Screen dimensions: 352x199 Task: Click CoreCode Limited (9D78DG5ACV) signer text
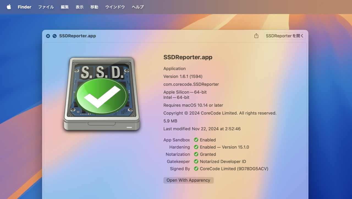click(x=234, y=169)
